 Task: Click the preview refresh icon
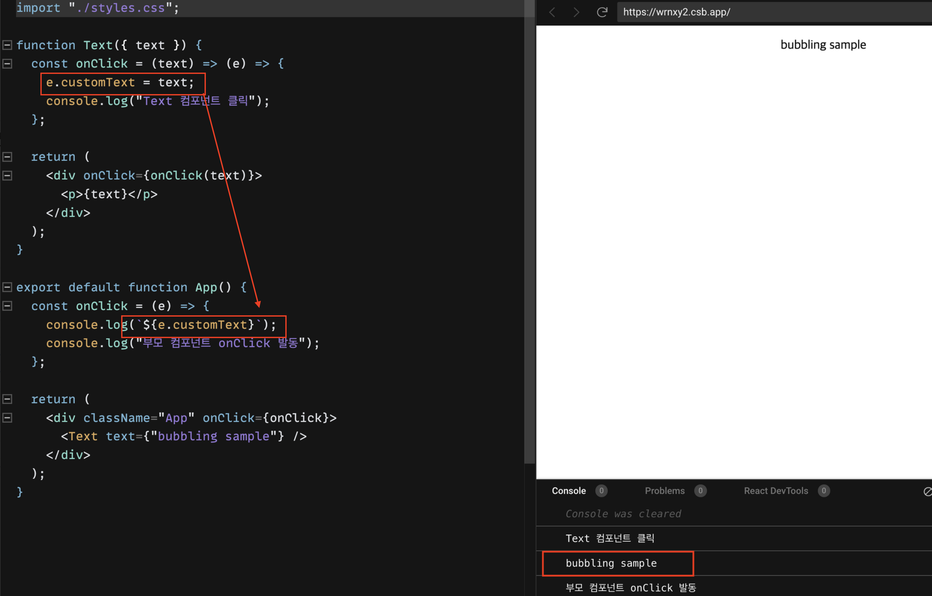[602, 12]
